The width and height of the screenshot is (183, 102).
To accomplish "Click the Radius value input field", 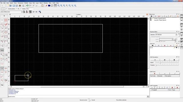I will (30, 9).
